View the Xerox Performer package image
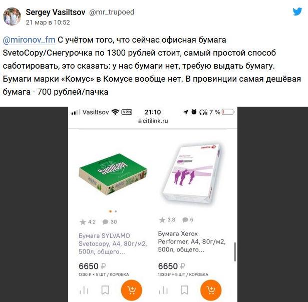 [192, 174]
